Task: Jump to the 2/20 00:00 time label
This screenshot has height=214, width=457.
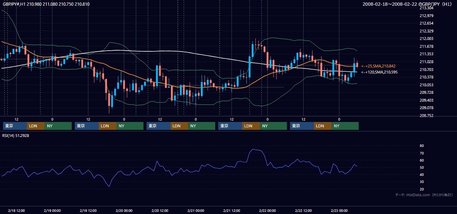Action: 124,210
